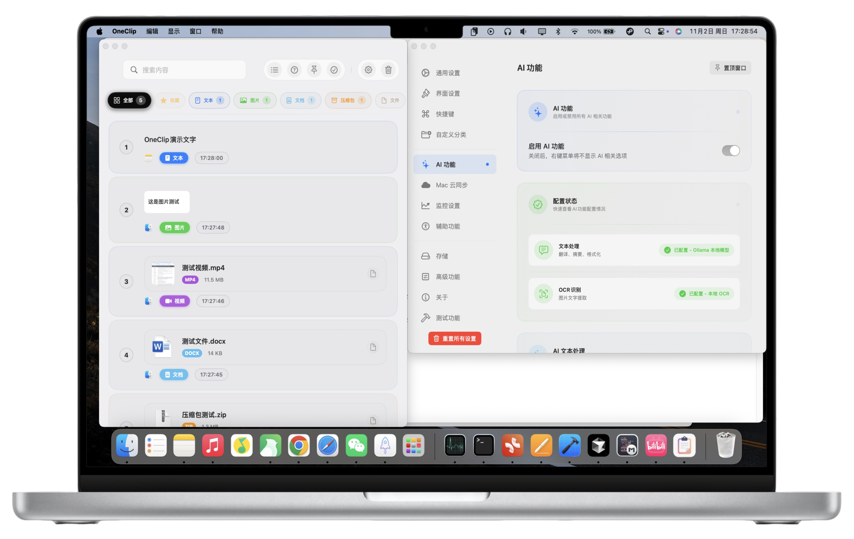
Task: Open the list view icon in OneClip toolbar
Action: tap(275, 70)
